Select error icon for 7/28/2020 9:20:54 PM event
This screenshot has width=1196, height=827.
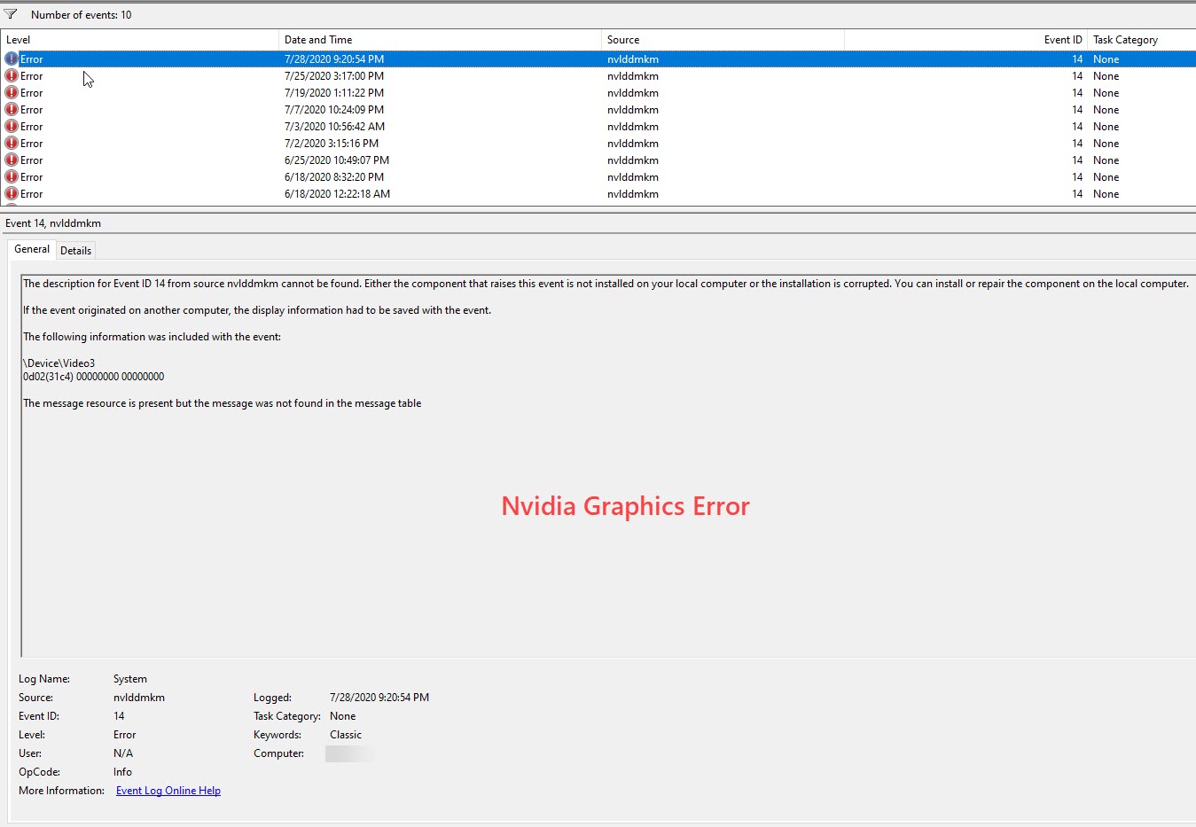pos(12,59)
